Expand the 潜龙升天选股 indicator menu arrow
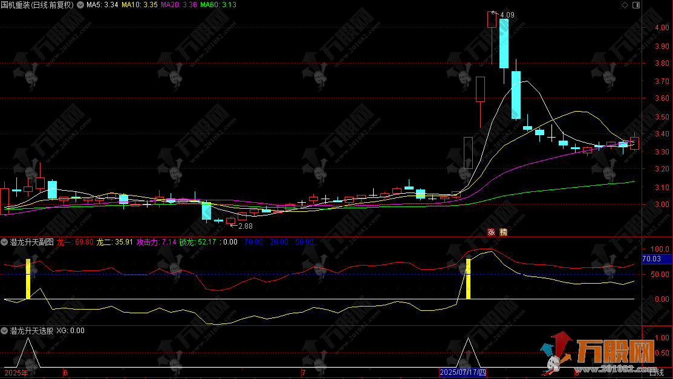 (4, 331)
